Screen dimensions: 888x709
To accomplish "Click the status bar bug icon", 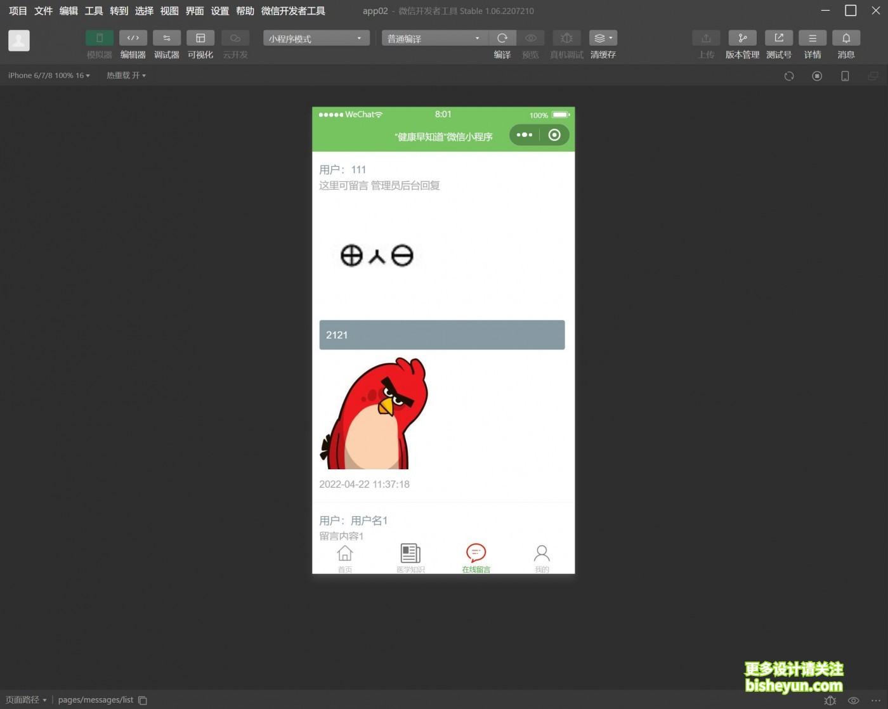I will 830,701.
